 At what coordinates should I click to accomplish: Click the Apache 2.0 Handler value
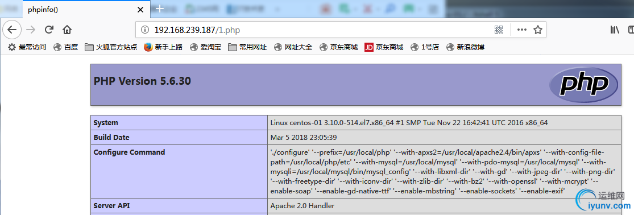[x=303, y=206]
